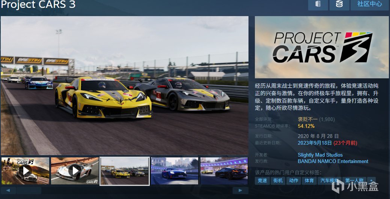Click the left arrow of thumbnail strip

pyautogui.click(x=8, y=190)
